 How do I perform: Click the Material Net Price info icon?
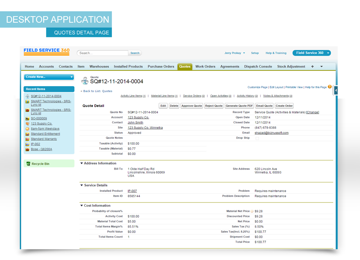tap(252, 211)
